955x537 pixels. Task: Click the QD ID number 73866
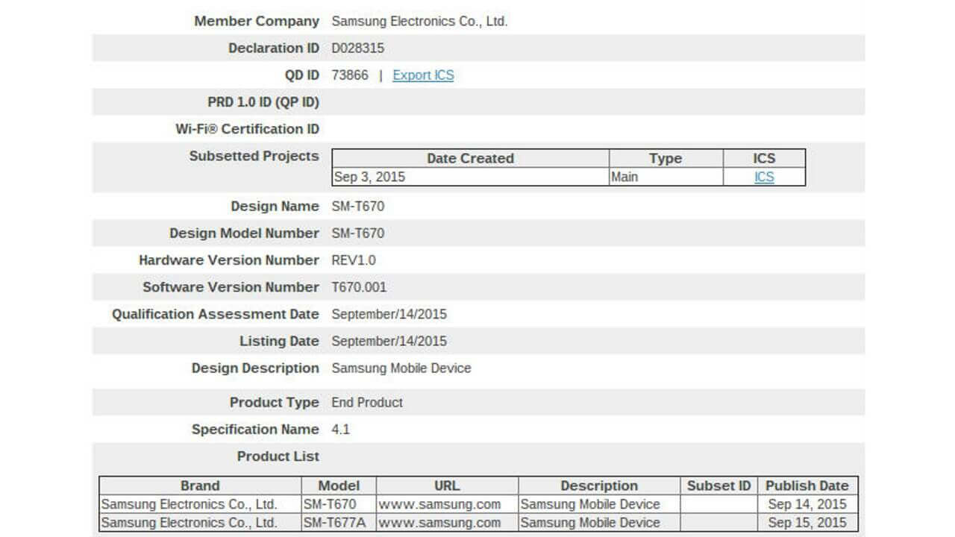pyautogui.click(x=350, y=75)
